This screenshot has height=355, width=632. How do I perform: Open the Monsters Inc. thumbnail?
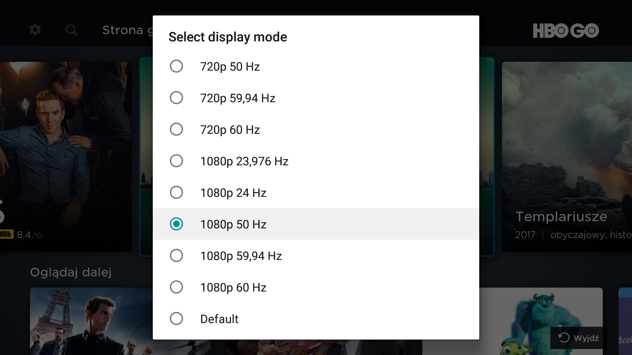[x=541, y=321]
